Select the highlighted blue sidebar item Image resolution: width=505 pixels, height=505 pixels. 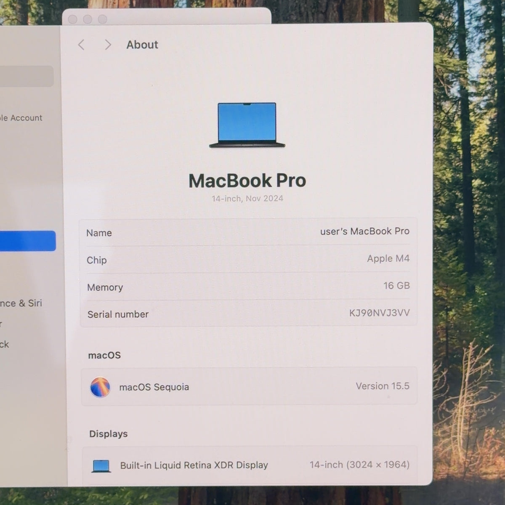point(27,241)
